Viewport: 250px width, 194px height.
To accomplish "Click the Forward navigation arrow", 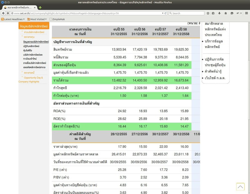I will (7, 13).
